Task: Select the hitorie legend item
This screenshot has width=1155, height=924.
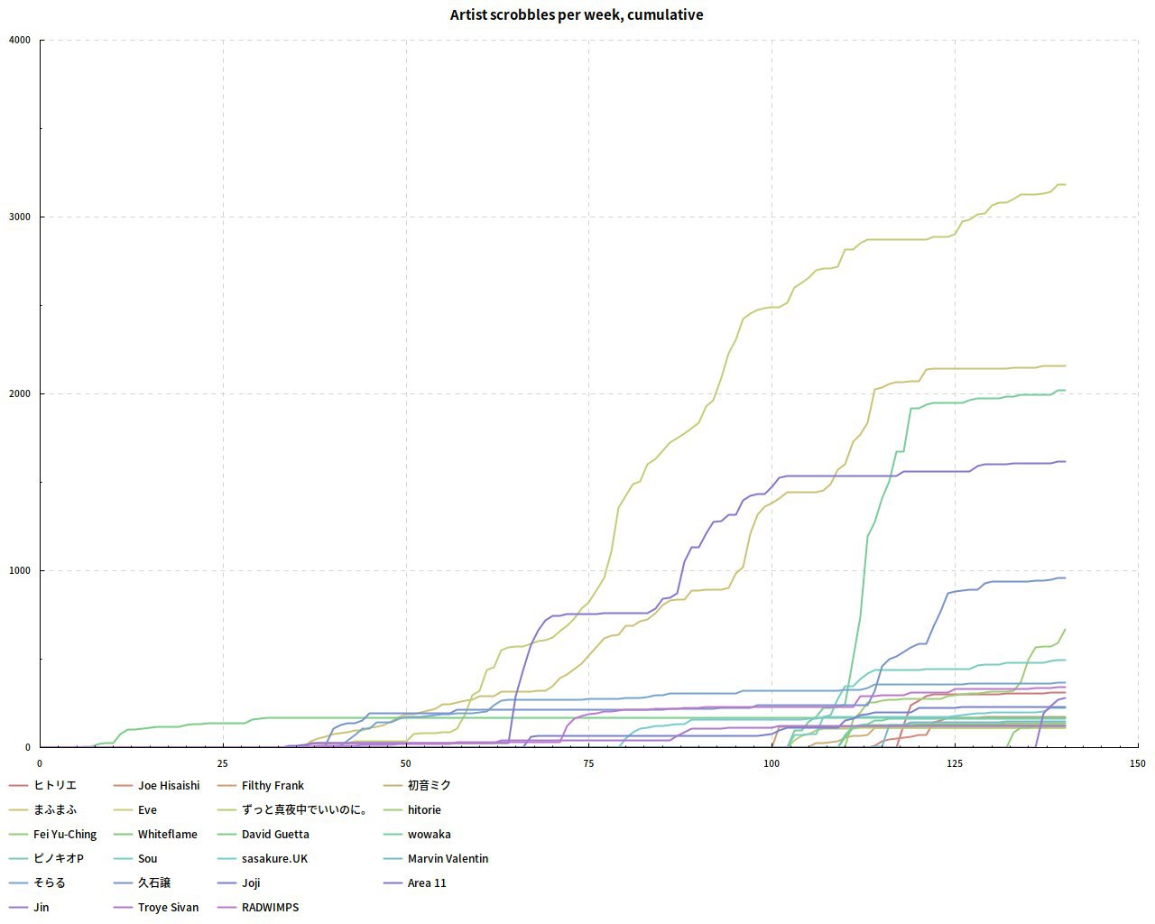Action: click(424, 810)
